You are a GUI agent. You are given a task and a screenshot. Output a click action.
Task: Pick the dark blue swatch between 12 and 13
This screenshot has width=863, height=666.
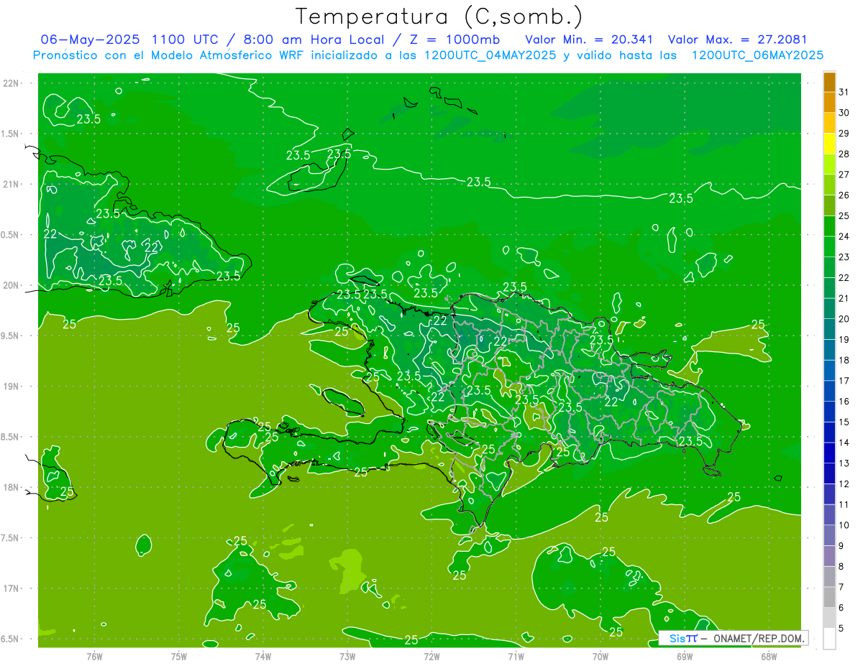[829, 473]
